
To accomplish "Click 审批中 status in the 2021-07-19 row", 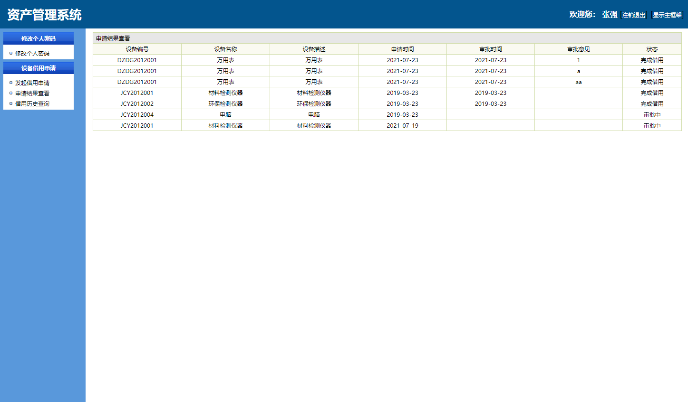I will [652, 126].
